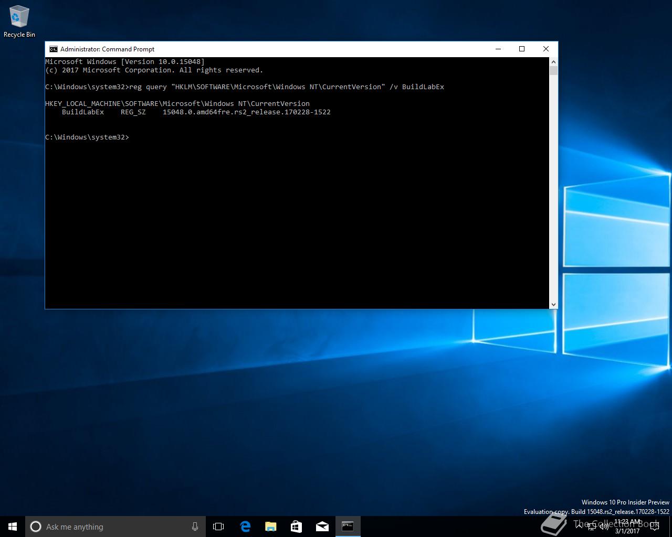Click the 'Administrator: Command Prompt' title text
The image size is (672, 537).
pos(107,49)
